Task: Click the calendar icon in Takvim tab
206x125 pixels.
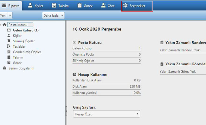Action: [54, 5]
